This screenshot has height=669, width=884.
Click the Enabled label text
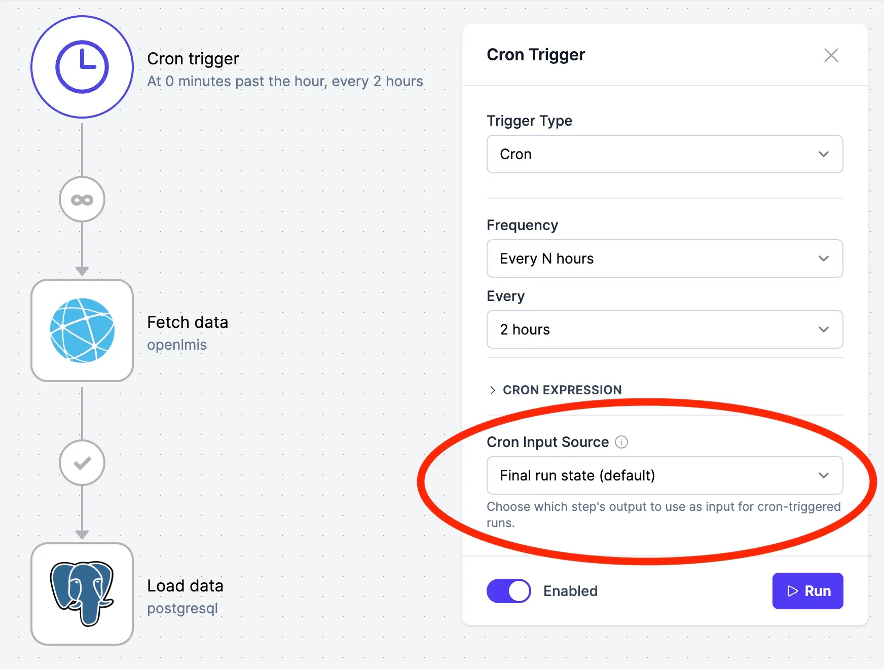pos(570,591)
